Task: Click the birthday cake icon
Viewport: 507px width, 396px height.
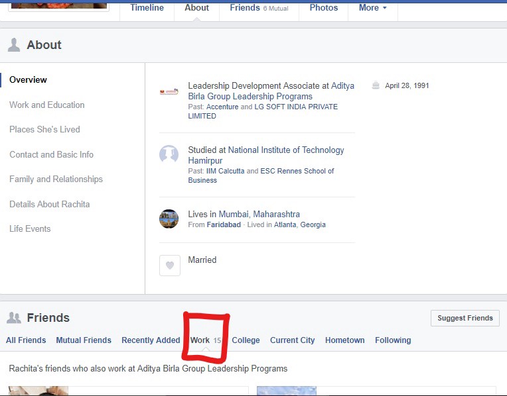Action: click(x=376, y=85)
